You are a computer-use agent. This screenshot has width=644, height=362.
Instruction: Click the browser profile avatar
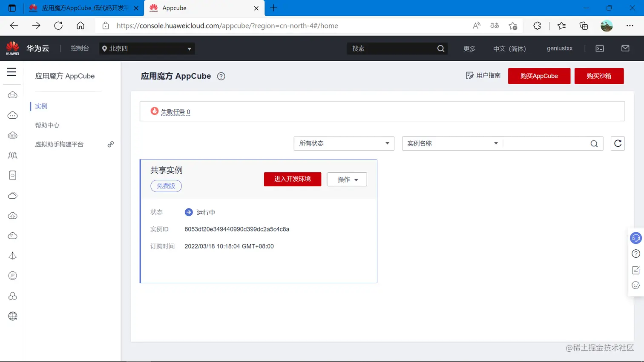607,26
